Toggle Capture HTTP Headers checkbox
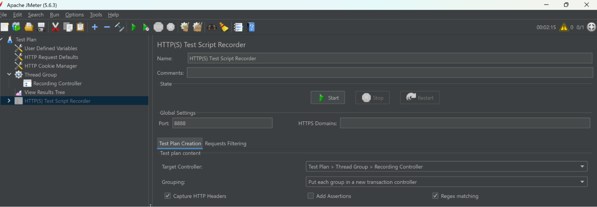The width and height of the screenshot is (597, 207). pyautogui.click(x=168, y=196)
